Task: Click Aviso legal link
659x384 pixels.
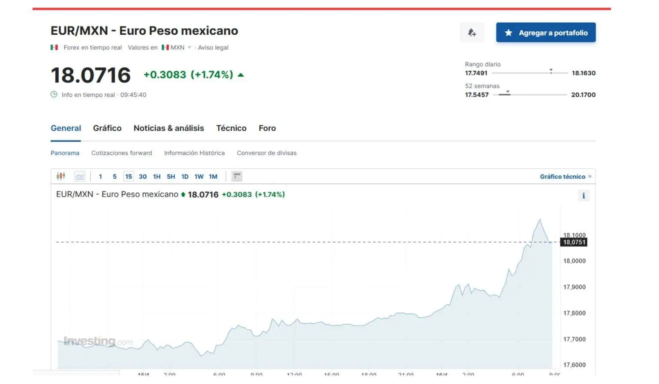Action: tap(213, 48)
